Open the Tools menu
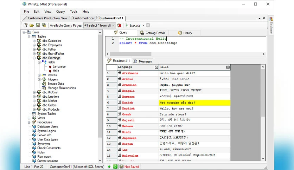 pyautogui.click(x=74, y=12)
